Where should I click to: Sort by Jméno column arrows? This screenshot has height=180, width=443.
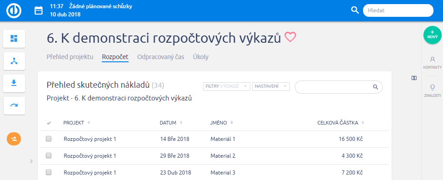click(x=232, y=123)
